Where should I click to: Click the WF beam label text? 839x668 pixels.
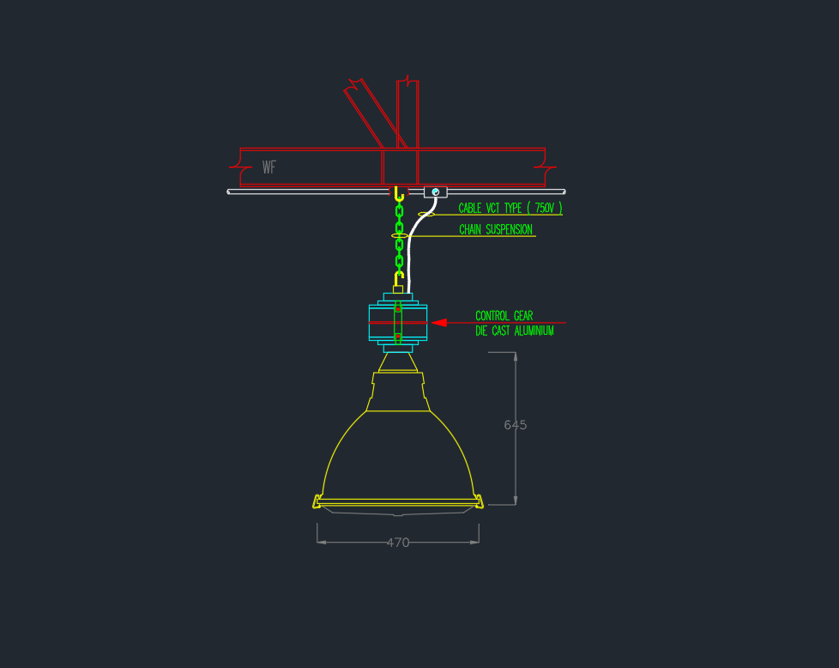pyautogui.click(x=269, y=167)
